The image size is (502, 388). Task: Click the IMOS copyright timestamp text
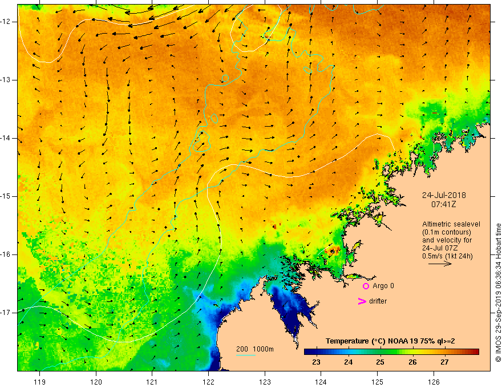coord(498,293)
